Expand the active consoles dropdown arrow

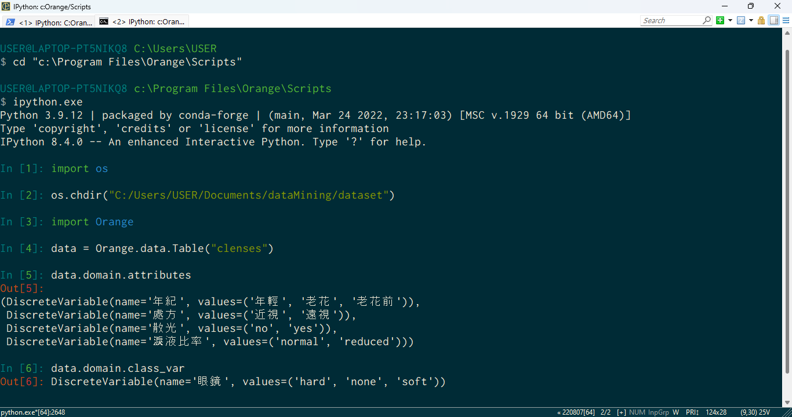tap(751, 20)
